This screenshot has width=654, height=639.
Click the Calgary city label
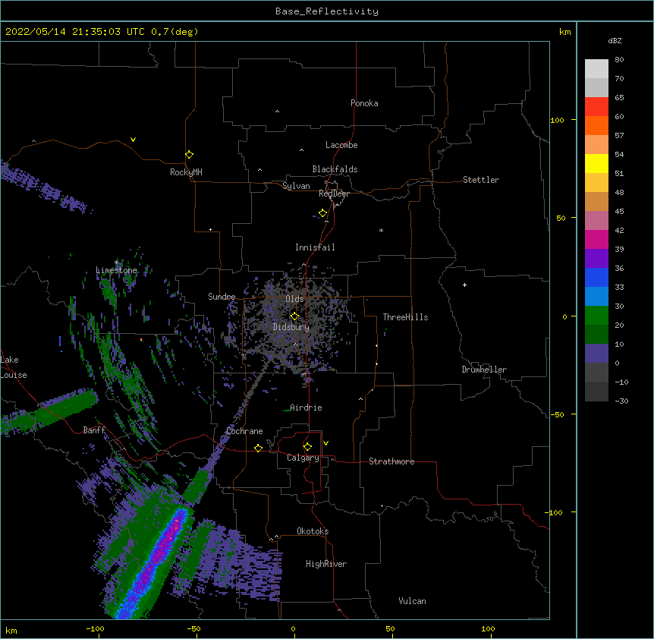click(x=303, y=458)
